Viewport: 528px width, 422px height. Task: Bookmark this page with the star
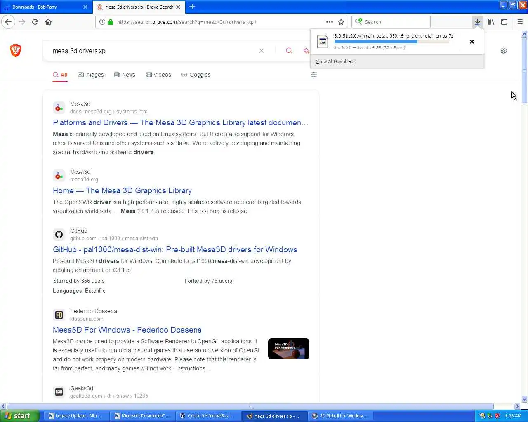tap(341, 22)
